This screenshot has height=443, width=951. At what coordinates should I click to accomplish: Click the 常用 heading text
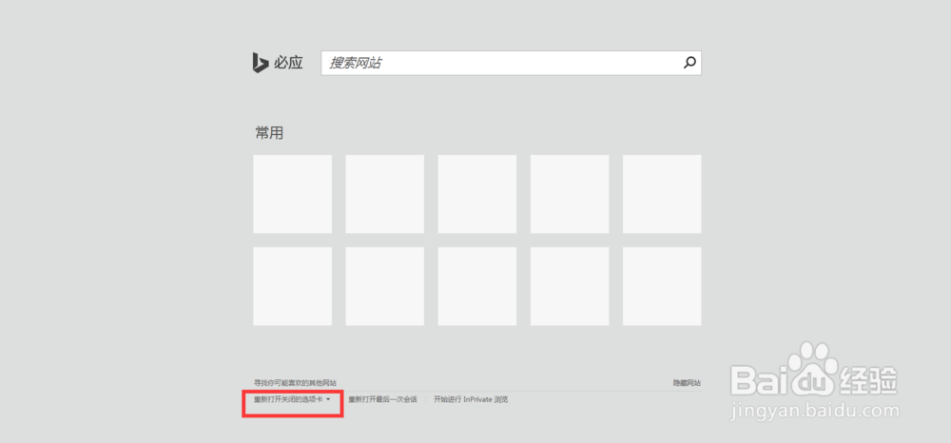pyautogui.click(x=269, y=133)
